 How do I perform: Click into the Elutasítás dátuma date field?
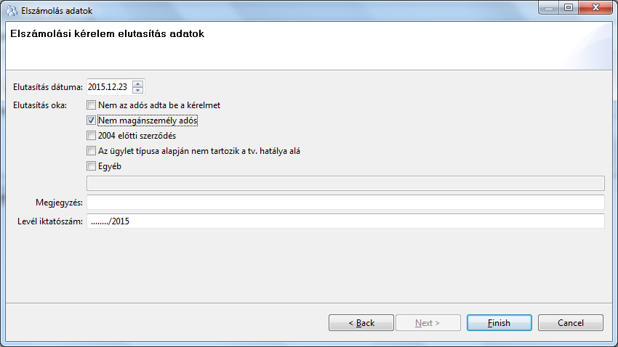[108, 87]
